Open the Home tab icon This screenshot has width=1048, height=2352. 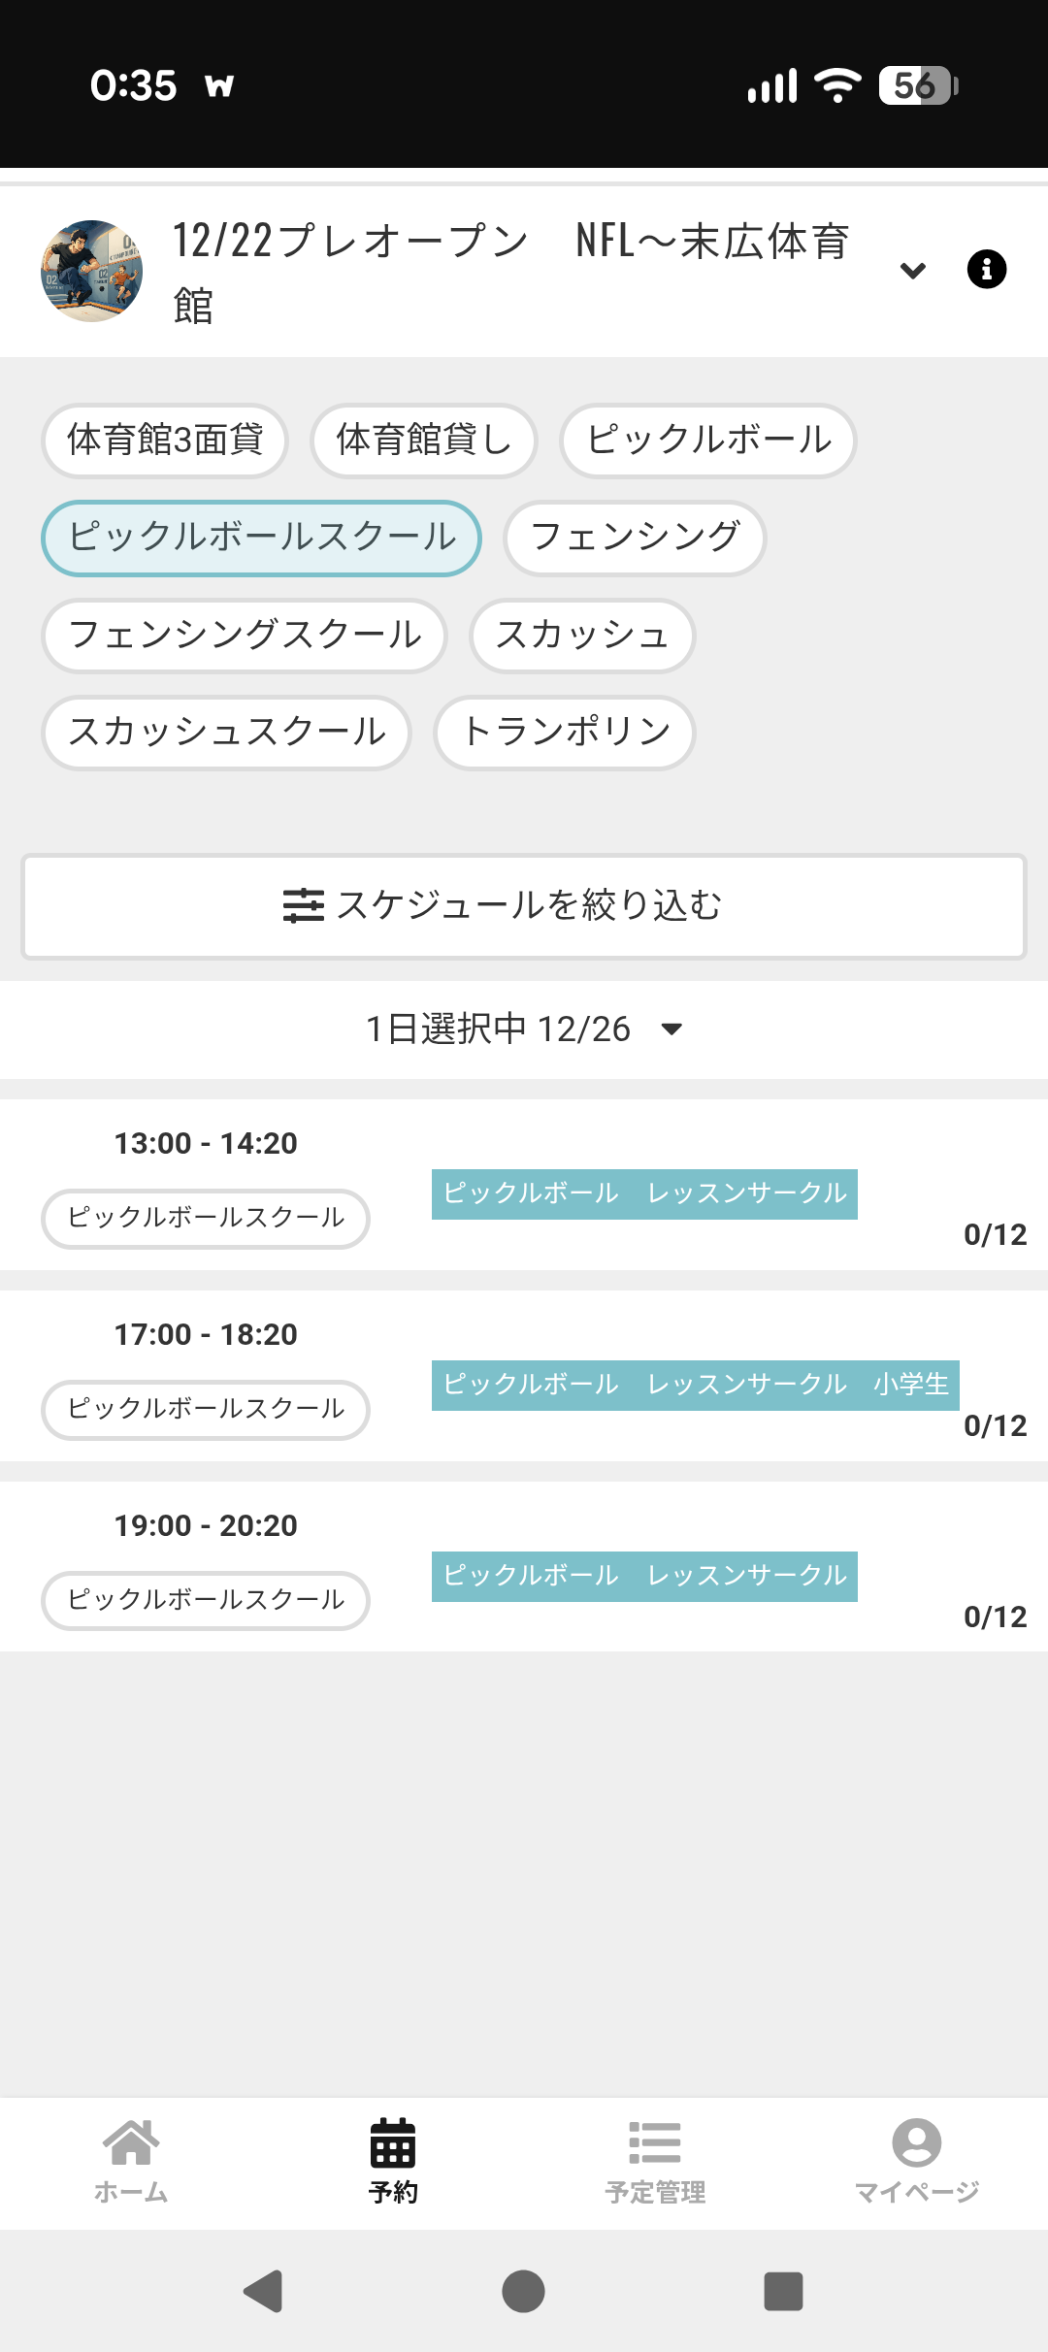coord(131,2142)
